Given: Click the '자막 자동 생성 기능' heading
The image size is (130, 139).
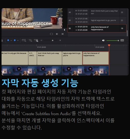Looking at the screenshot, I should pyautogui.click(x=40, y=83).
